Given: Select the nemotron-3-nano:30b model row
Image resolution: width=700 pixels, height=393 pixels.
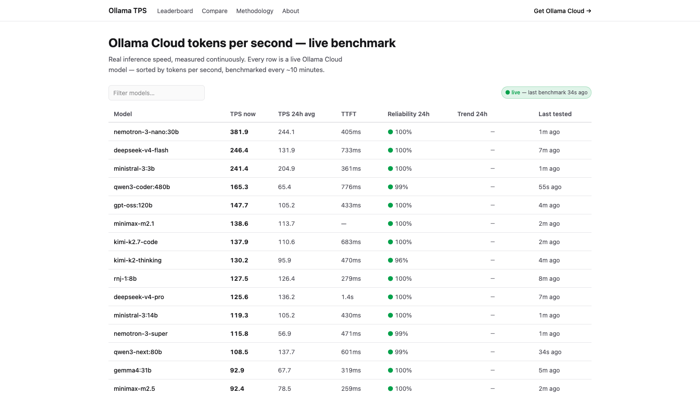Looking at the screenshot, I should click(x=350, y=132).
